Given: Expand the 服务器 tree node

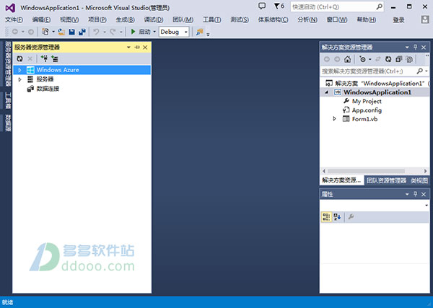Looking at the screenshot, I should 19,79.
